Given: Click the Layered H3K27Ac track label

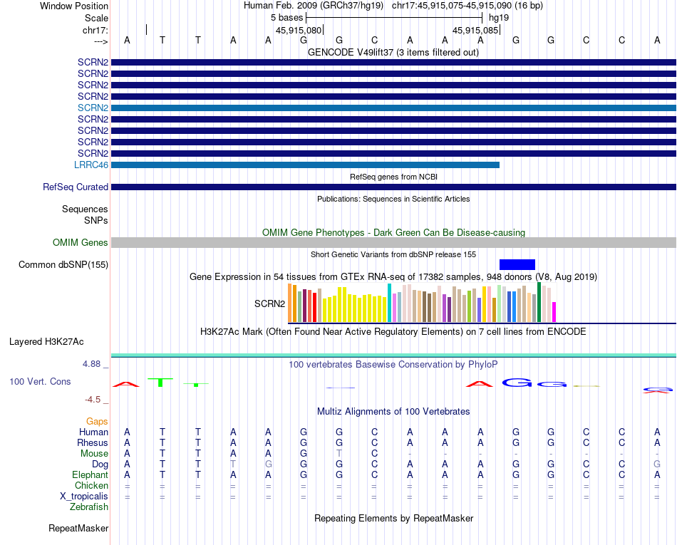Looking at the screenshot, I should coord(46,342).
